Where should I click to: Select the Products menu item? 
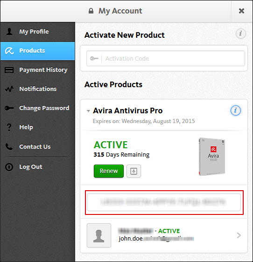tap(38, 51)
